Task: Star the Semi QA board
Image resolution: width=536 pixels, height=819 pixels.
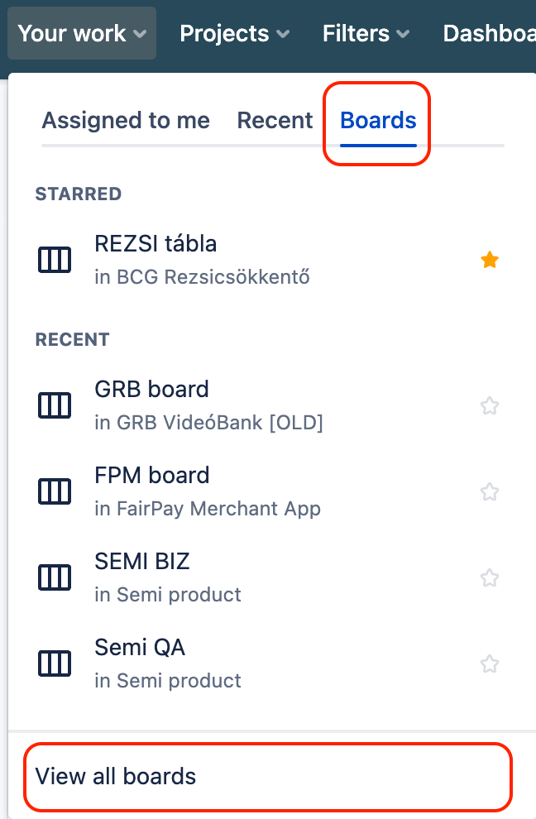Action: [x=490, y=664]
